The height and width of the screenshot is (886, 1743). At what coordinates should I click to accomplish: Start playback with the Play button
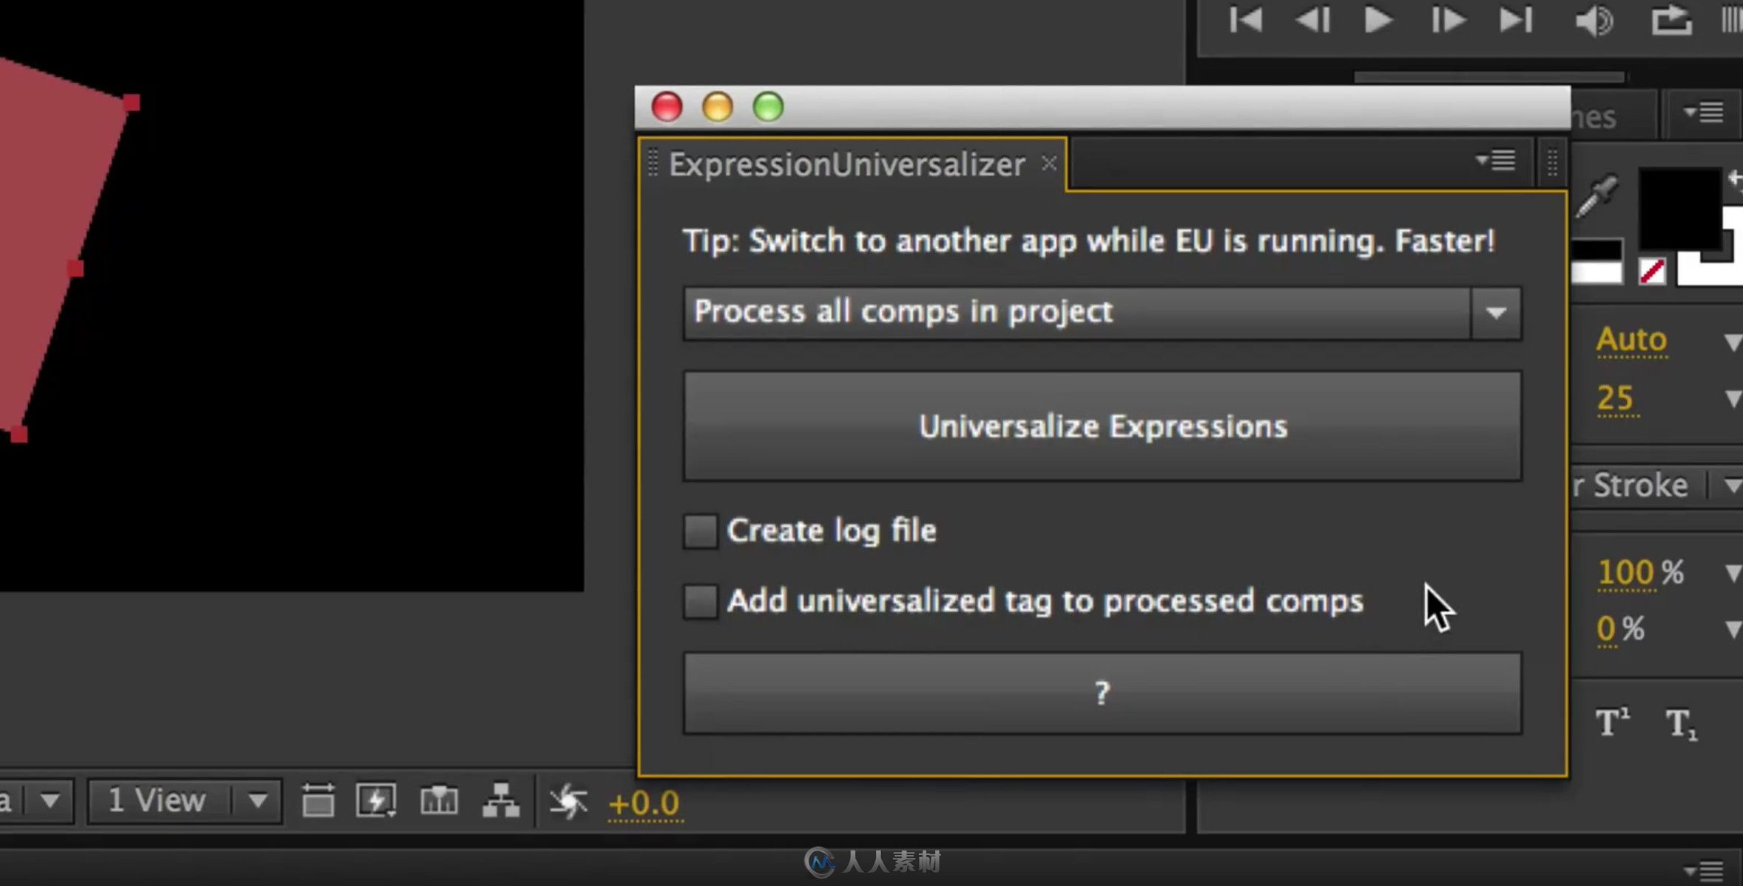(x=1378, y=20)
